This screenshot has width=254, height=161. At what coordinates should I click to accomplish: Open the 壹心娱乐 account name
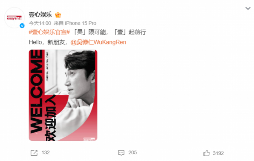tap(40, 15)
